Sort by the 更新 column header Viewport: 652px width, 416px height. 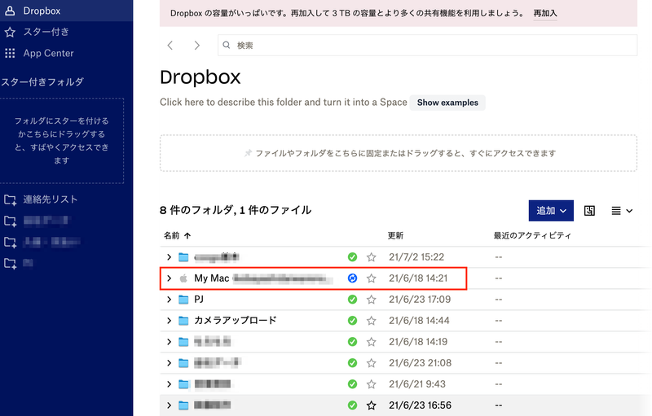(395, 236)
